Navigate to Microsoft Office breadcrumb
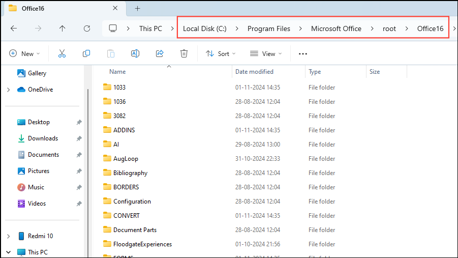Viewport: 458px width, 258px height. click(x=336, y=28)
